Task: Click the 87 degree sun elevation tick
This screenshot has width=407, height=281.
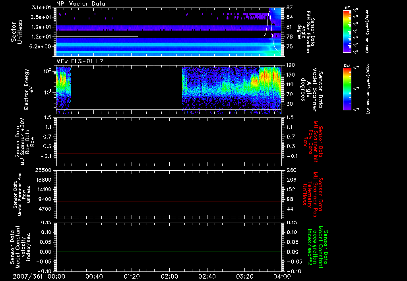Action: coord(290,8)
